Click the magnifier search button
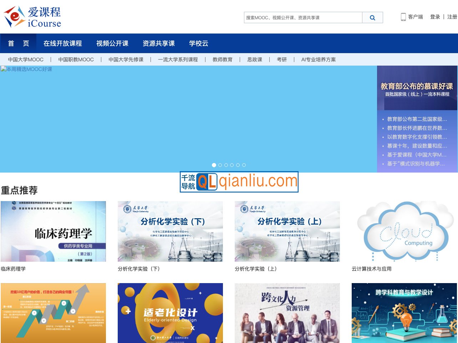The height and width of the screenshot is (343, 458). coord(372,17)
